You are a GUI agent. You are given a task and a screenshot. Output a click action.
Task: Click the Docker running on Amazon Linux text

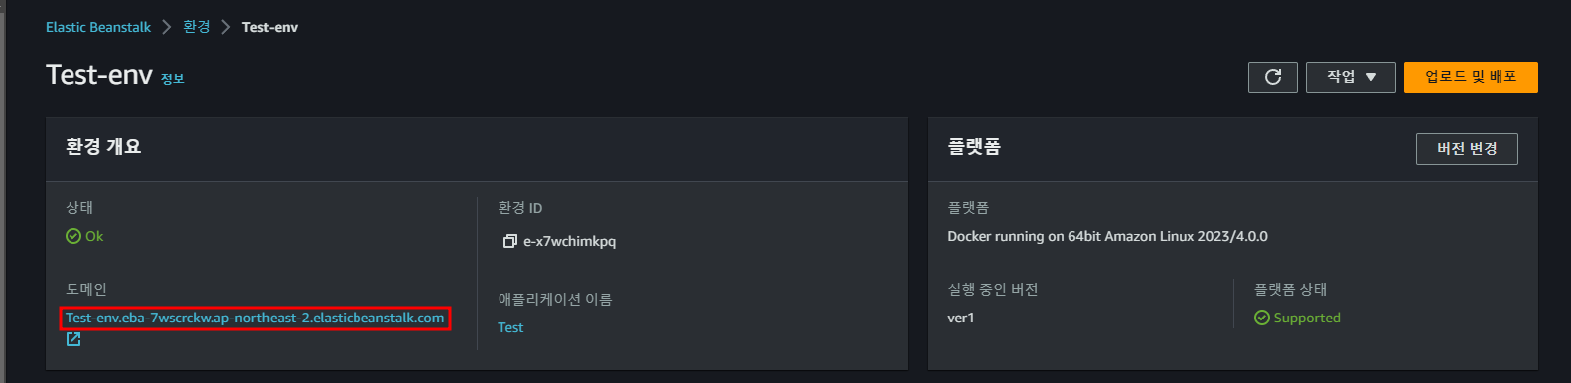(x=1107, y=236)
